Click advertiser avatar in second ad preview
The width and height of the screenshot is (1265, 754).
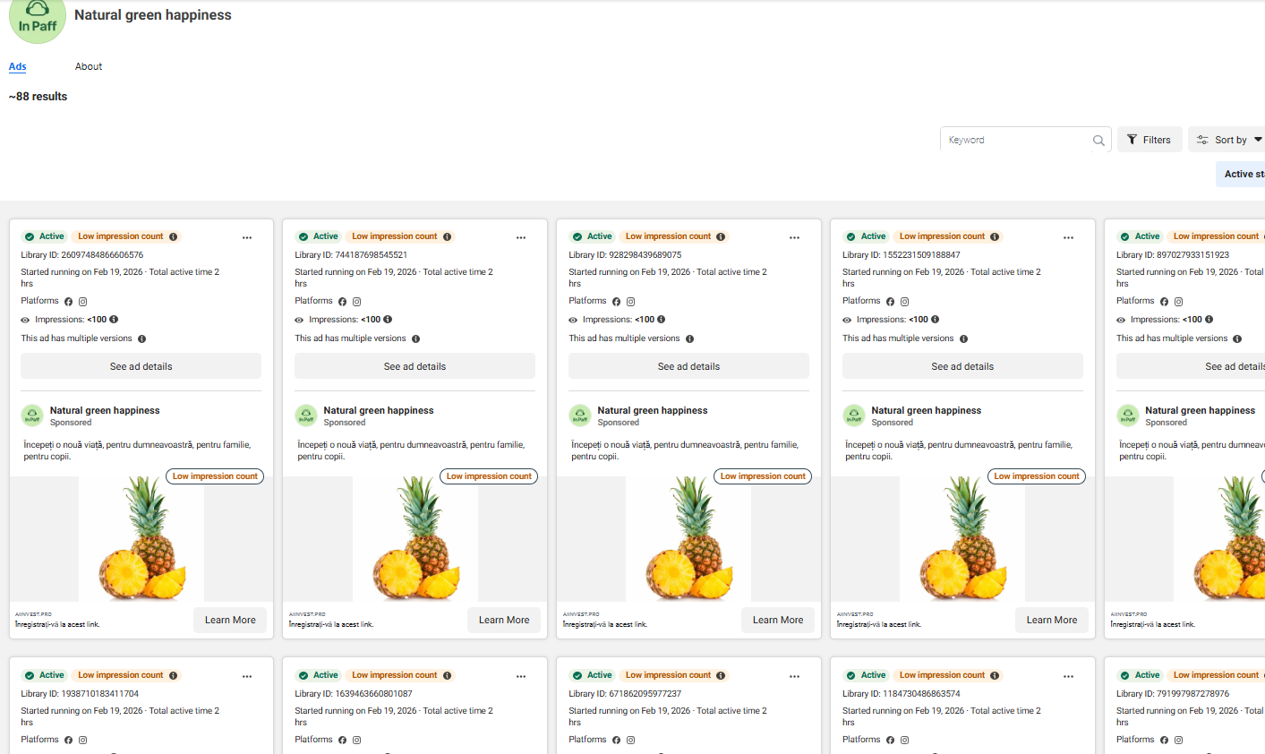(x=306, y=416)
